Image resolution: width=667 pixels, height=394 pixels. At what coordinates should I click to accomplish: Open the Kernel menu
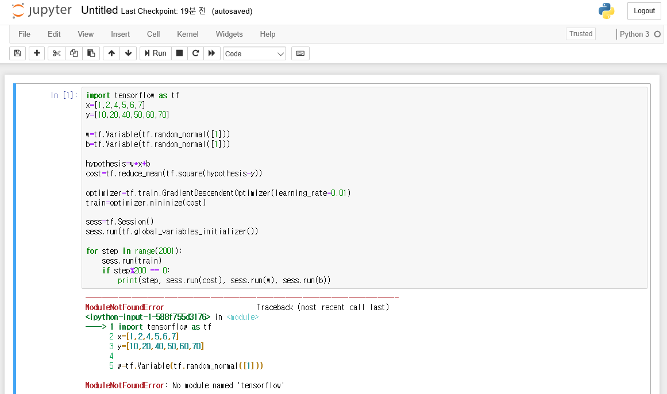point(188,34)
